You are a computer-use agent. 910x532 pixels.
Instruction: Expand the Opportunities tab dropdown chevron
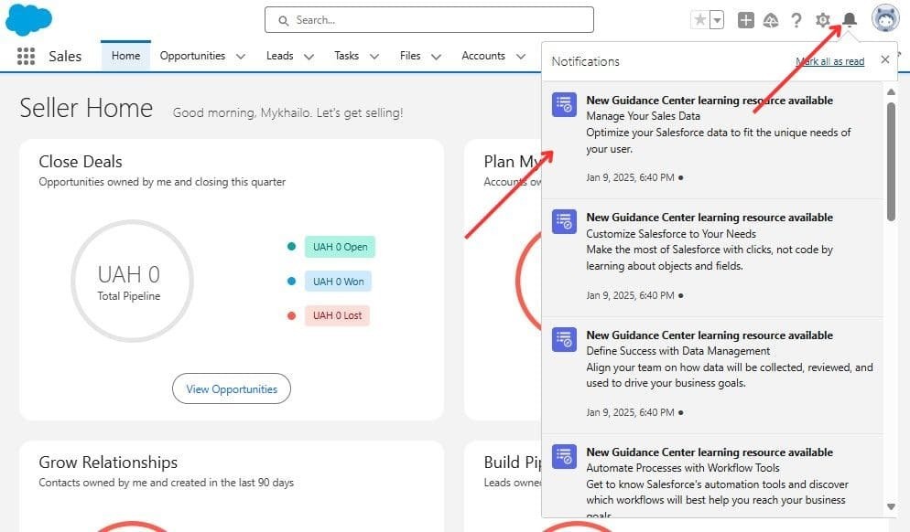click(x=241, y=56)
